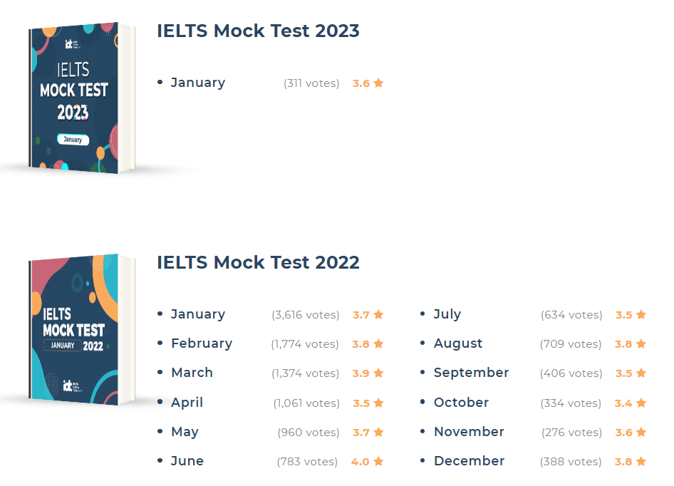Click the star icon beside the 2022 February rating
674x486 pixels.
click(x=378, y=343)
